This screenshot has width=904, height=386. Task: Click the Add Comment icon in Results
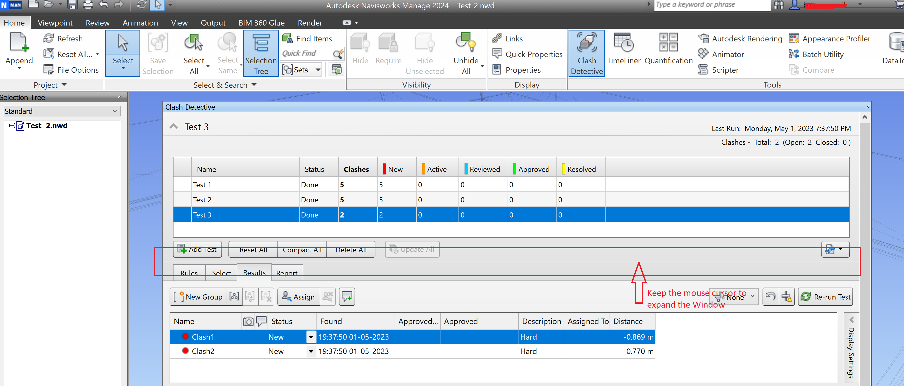347,296
